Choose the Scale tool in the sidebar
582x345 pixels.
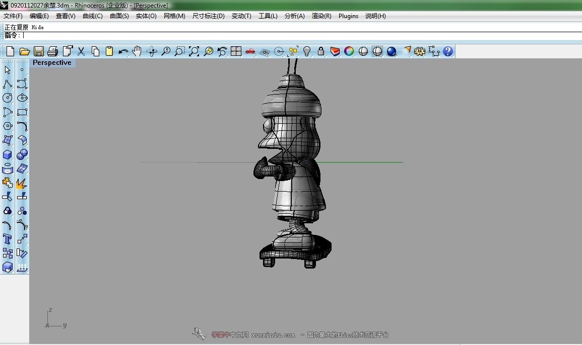pos(22,239)
